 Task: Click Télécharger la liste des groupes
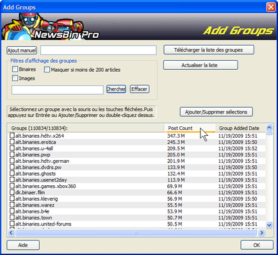209,50
